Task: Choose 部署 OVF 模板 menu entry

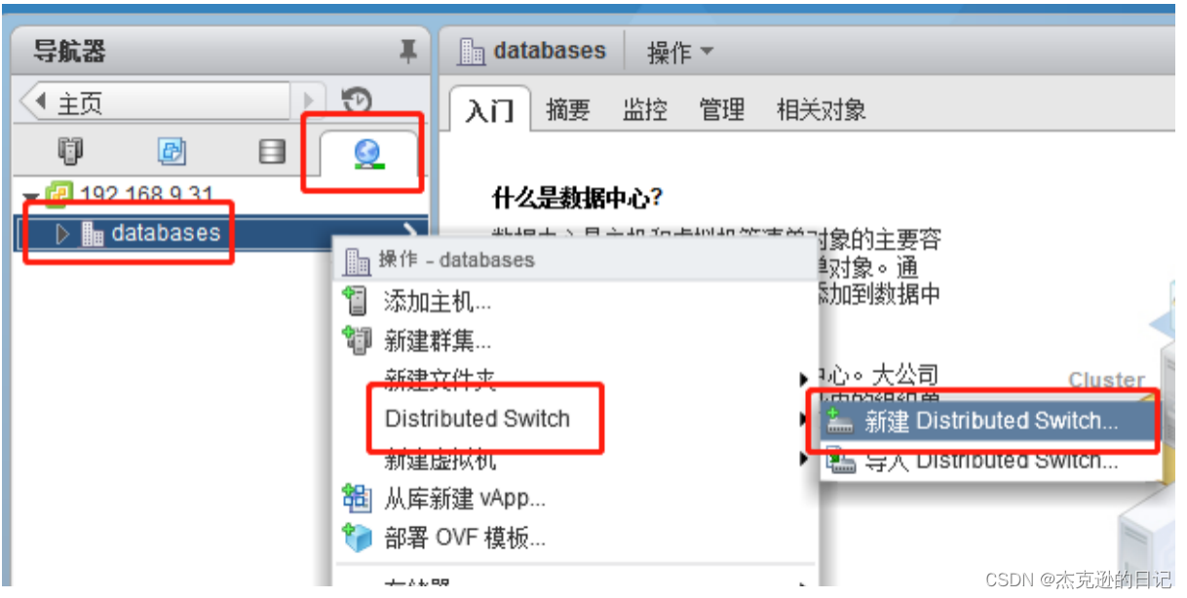Action: (x=574, y=538)
